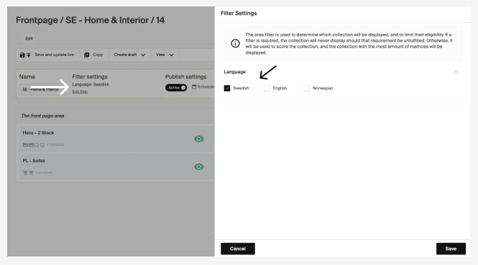Open the View dropdown
The width and height of the screenshot is (478, 265).
[x=165, y=55]
